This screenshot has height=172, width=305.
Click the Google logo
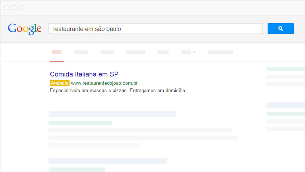pyautogui.click(x=25, y=29)
